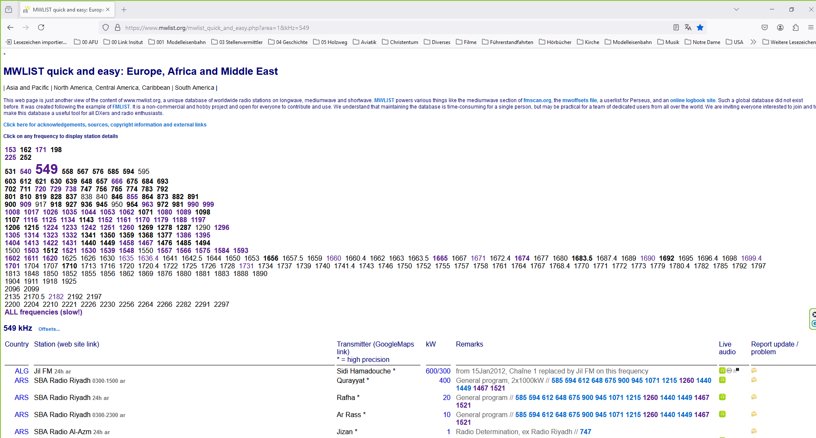Open a new tab with plus button
The height and width of the screenshot is (438, 816).
pos(124,9)
